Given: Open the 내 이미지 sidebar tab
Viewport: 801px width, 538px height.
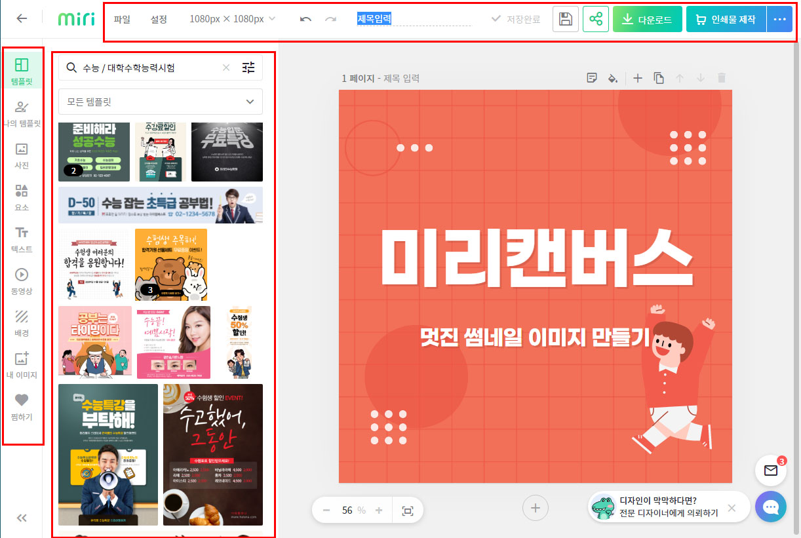Looking at the screenshot, I should pyautogui.click(x=22, y=365).
